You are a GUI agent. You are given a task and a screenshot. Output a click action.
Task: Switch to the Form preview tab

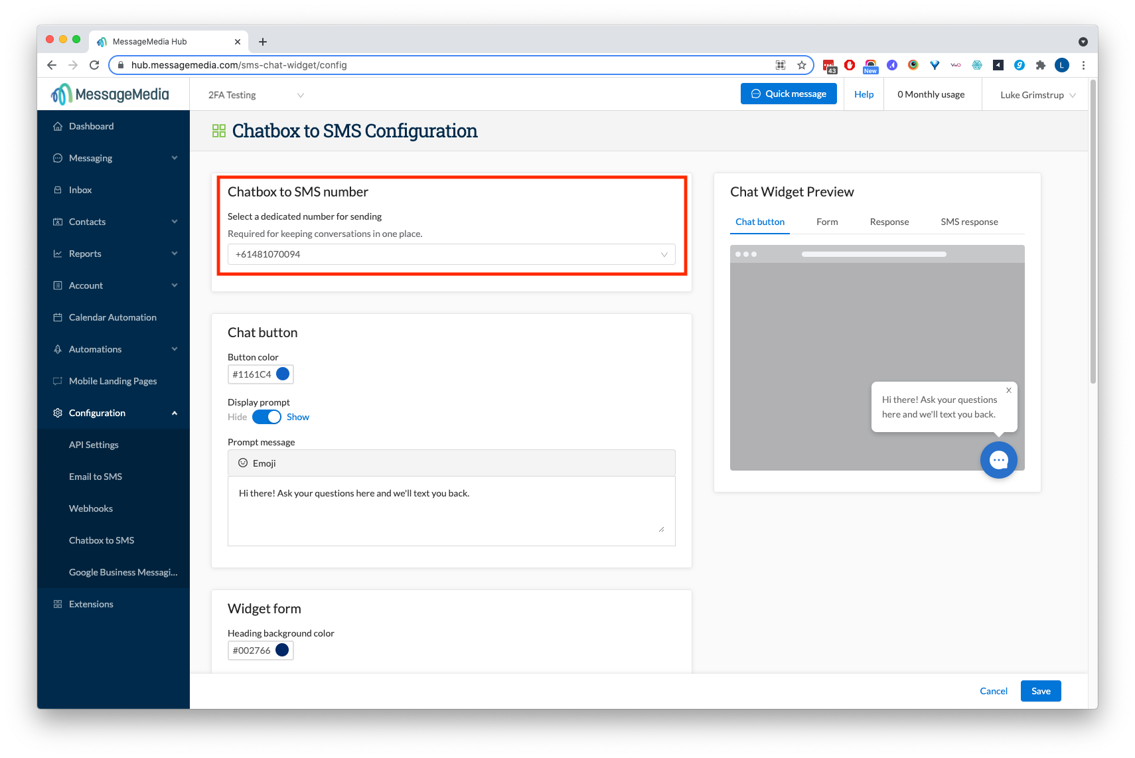(826, 222)
